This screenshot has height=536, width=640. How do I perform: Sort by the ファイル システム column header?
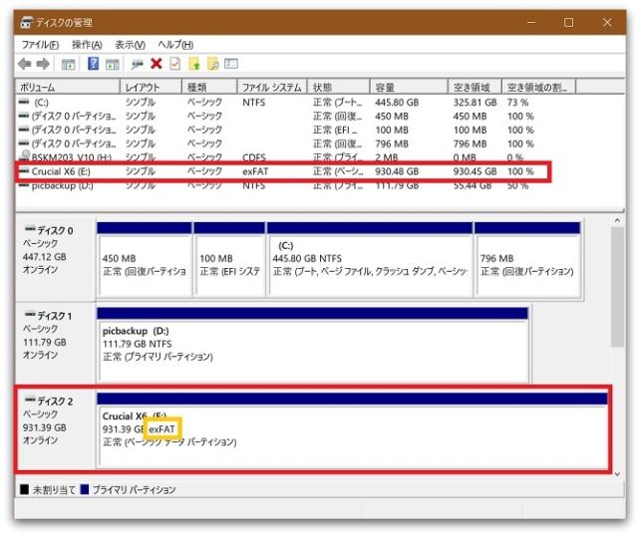[271, 87]
